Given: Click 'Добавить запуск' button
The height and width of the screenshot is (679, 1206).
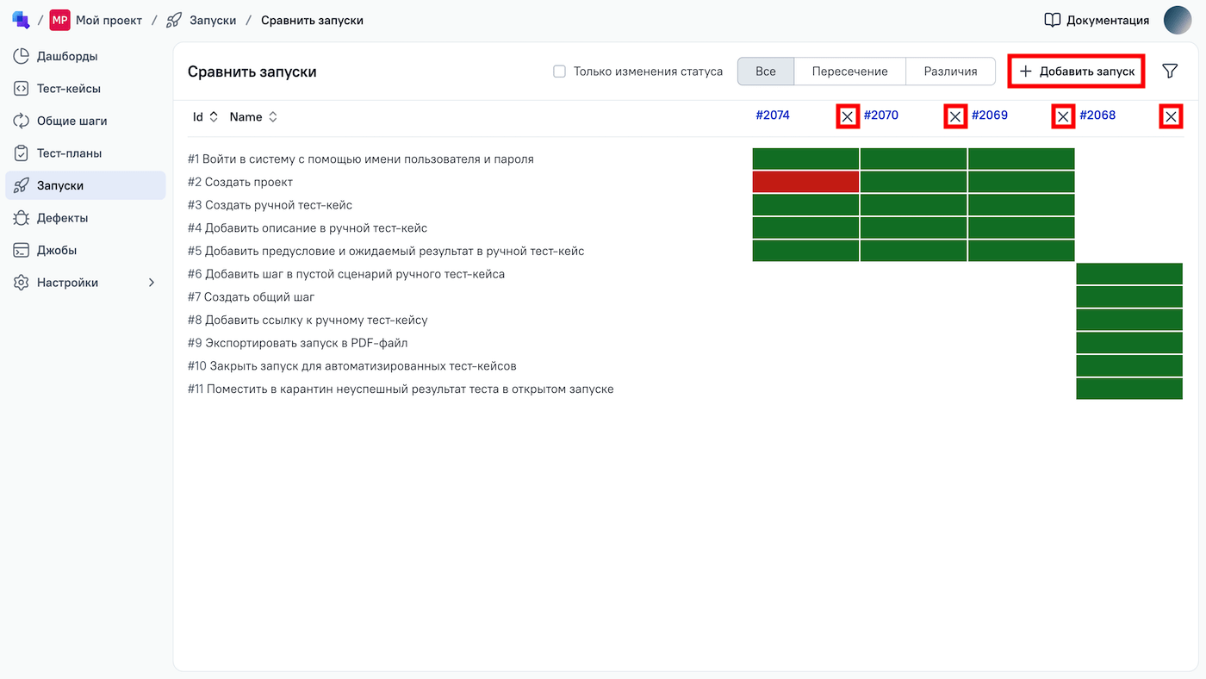Looking at the screenshot, I should click(x=1076, y=72).
